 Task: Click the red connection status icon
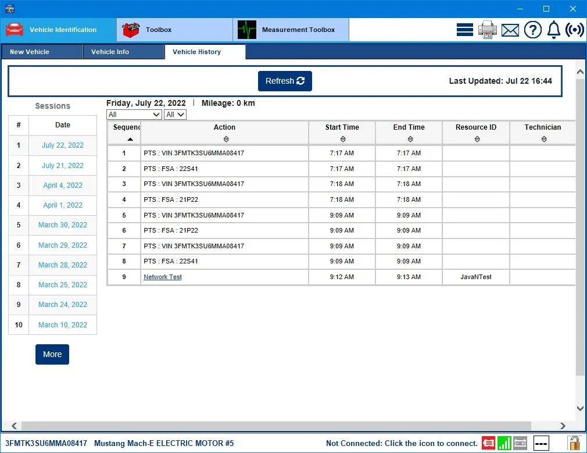488,443
